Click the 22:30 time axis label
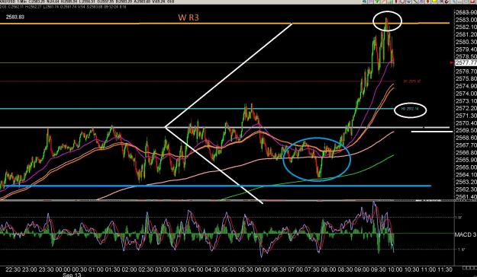 (x=12, y=269)
